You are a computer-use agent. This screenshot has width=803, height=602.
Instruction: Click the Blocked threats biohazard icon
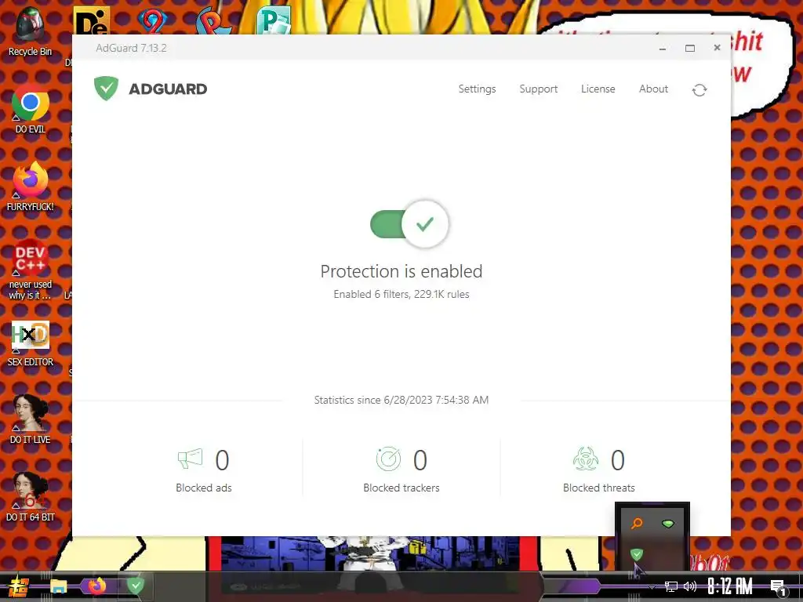(x=585, y=459)
